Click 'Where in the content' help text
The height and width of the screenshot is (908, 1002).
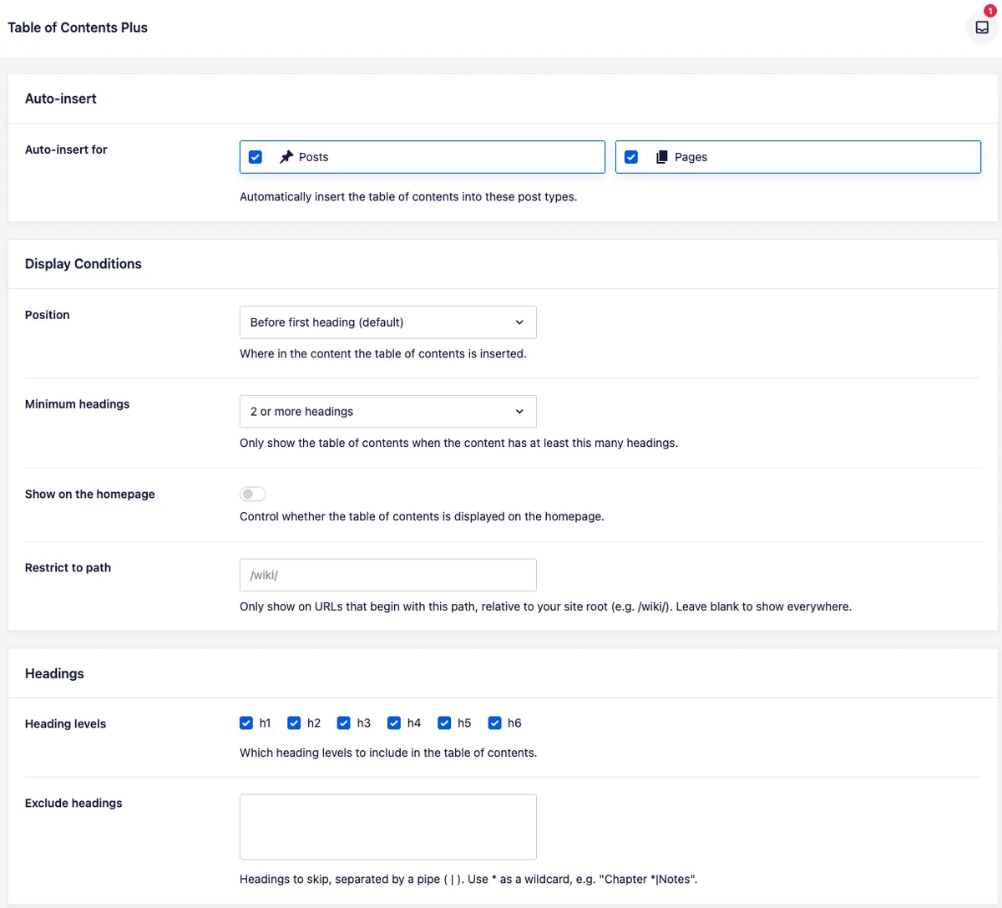point(383,353)
